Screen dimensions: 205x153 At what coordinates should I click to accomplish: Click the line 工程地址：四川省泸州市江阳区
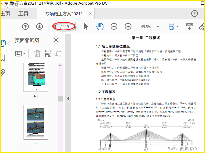click(120, 55)
